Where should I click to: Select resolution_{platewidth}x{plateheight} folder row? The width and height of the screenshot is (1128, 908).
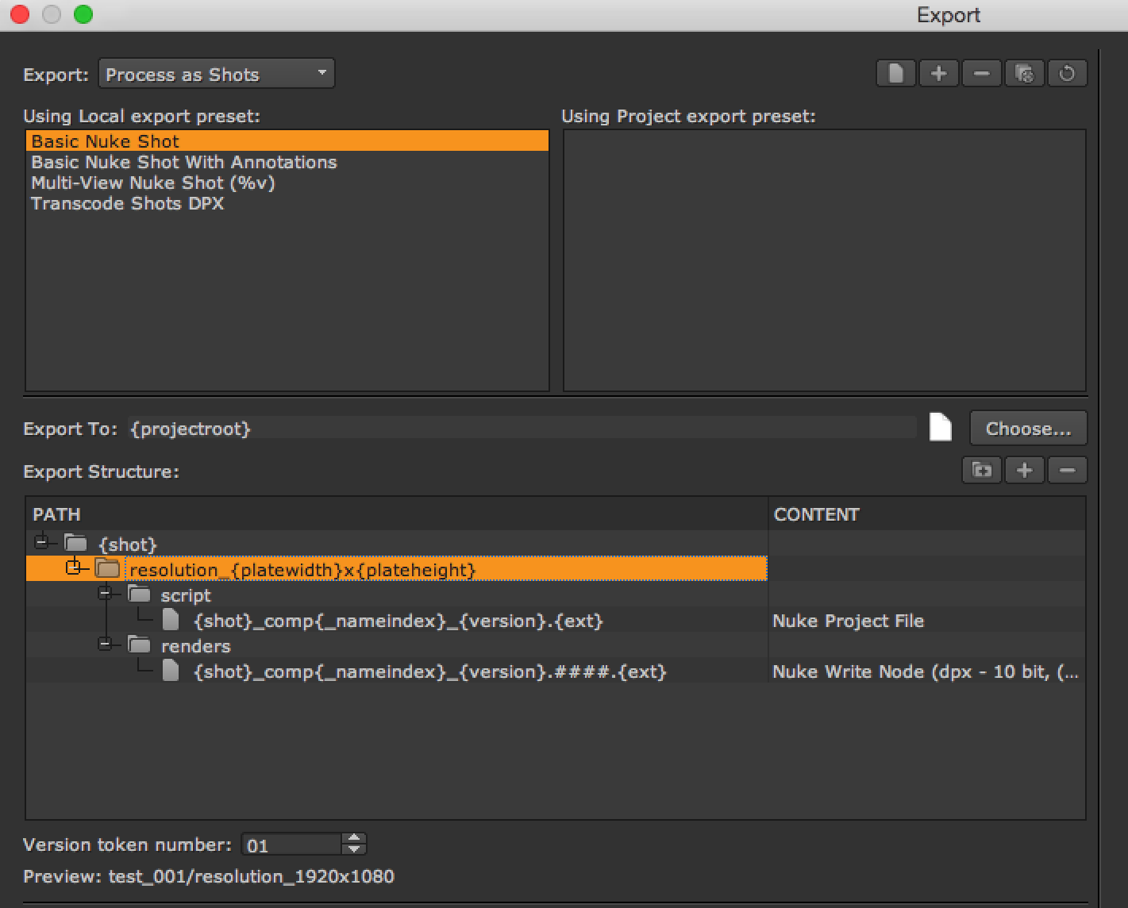(397, 569)
